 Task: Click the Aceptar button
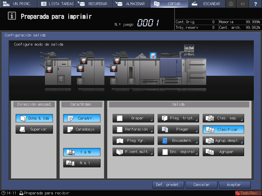[235, 185]
